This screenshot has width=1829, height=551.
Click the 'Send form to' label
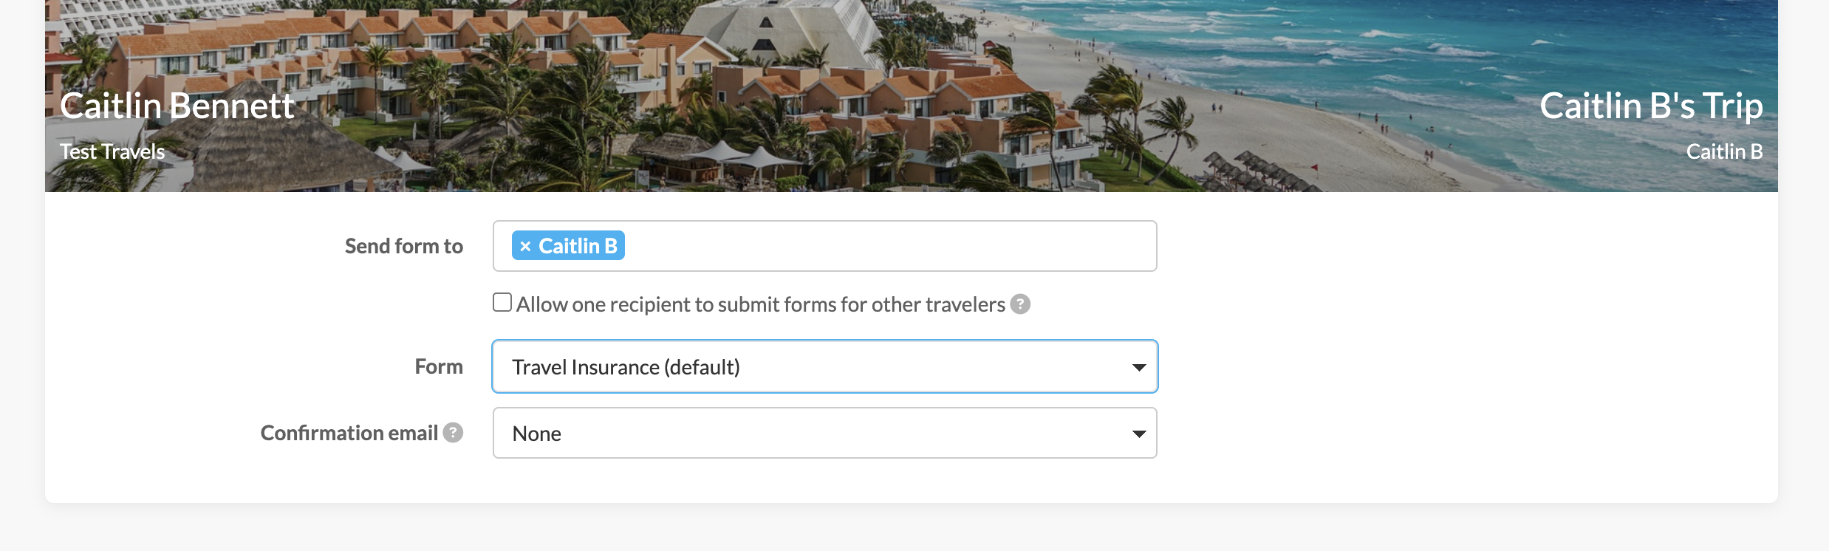(x=404, y=246)
